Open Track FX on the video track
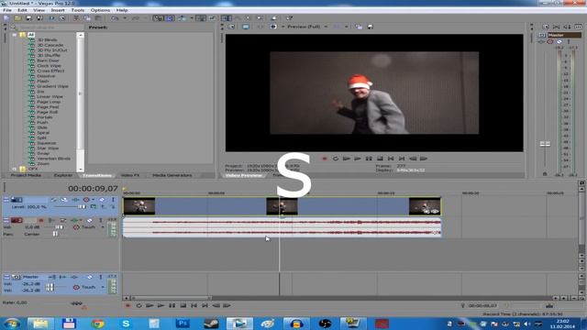The image size is (587, 330). [75, 200]
